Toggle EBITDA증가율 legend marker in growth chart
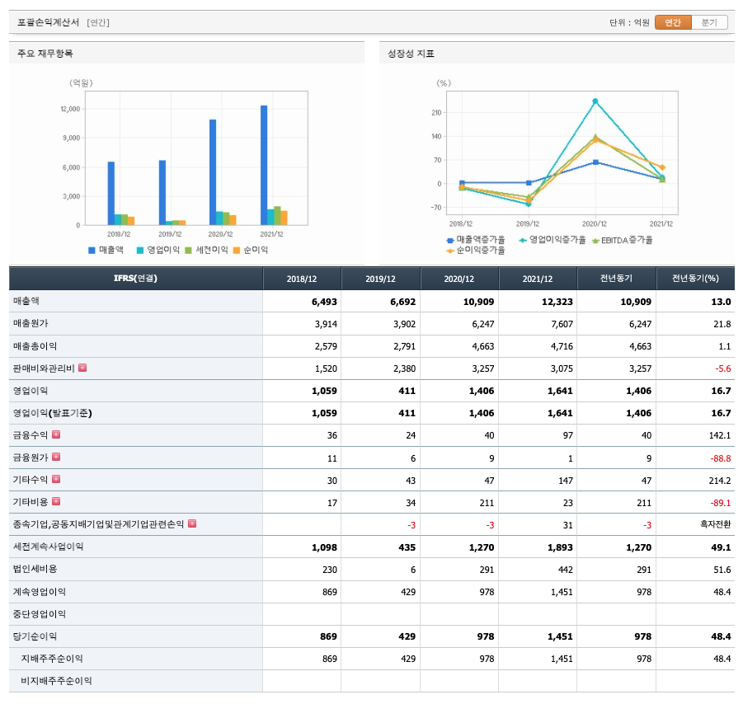 595,240
